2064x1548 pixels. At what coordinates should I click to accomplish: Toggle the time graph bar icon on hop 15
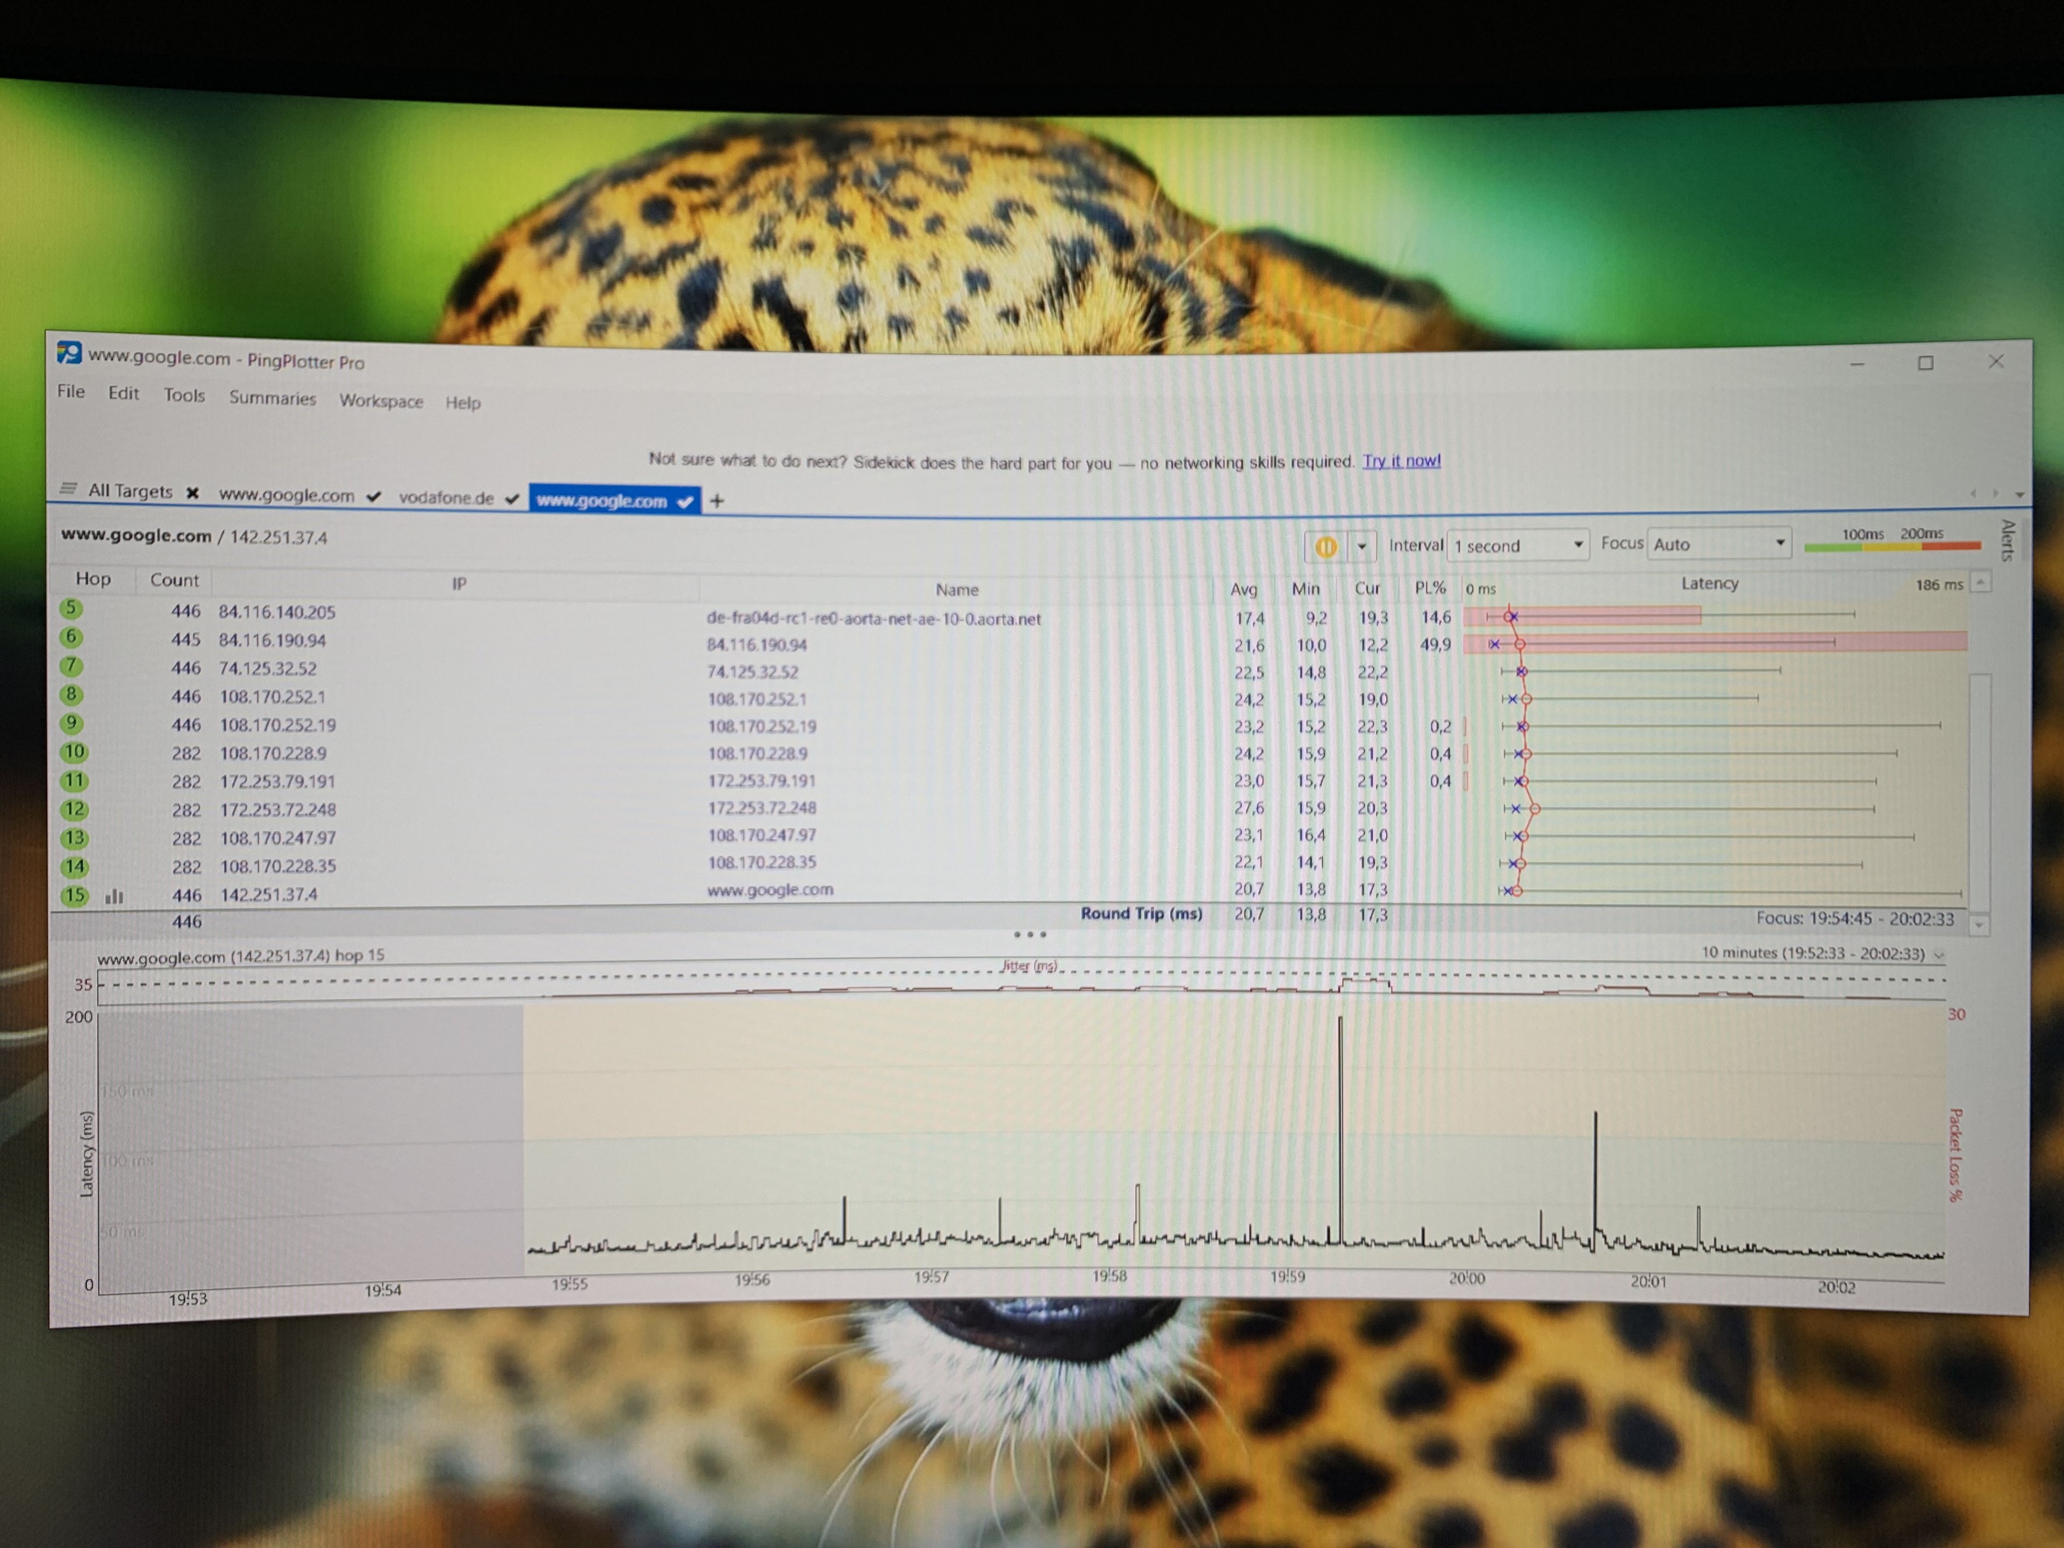tap(114, 897)
